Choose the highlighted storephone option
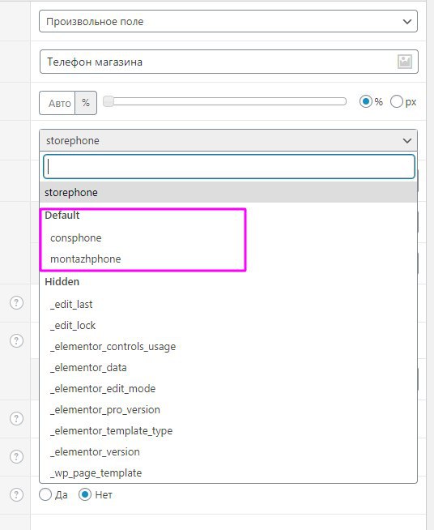Viewport: 434px width, 530px height. [x=228, y=192]
